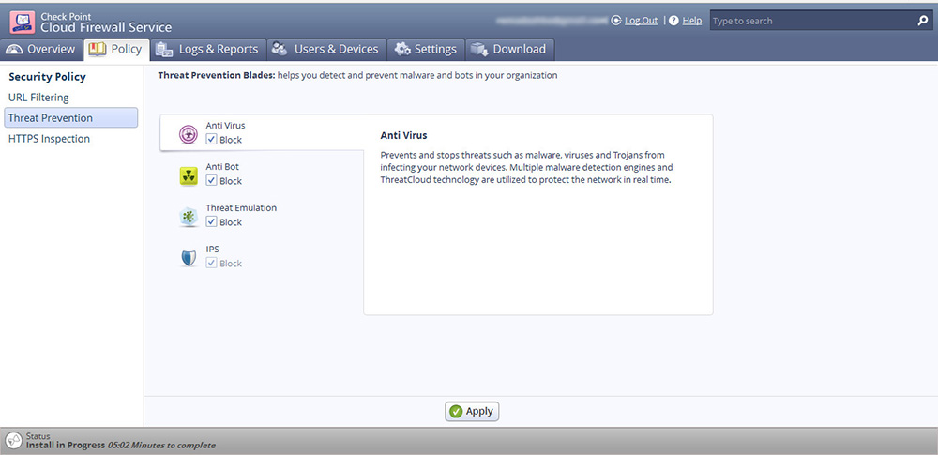
Task: Click the search magnifier icon
Action: [x=922, y=21]
